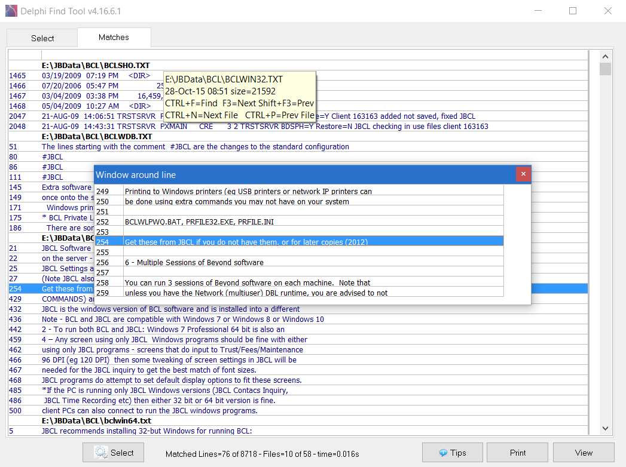
Task: Select match line 436 about Windows compatibility
Action: point(183,319)
